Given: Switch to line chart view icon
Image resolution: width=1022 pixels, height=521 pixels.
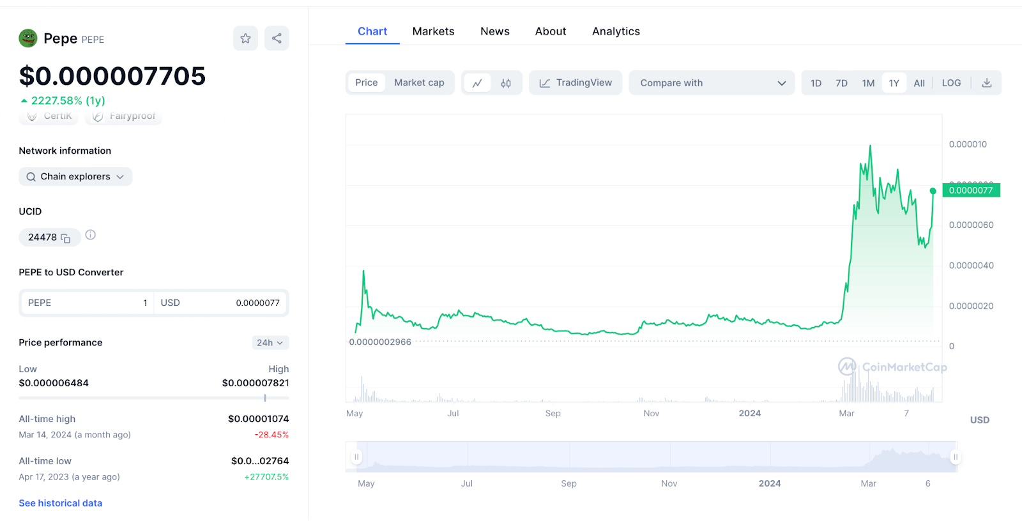Looking at the screenshot, I should click(477, 83).
